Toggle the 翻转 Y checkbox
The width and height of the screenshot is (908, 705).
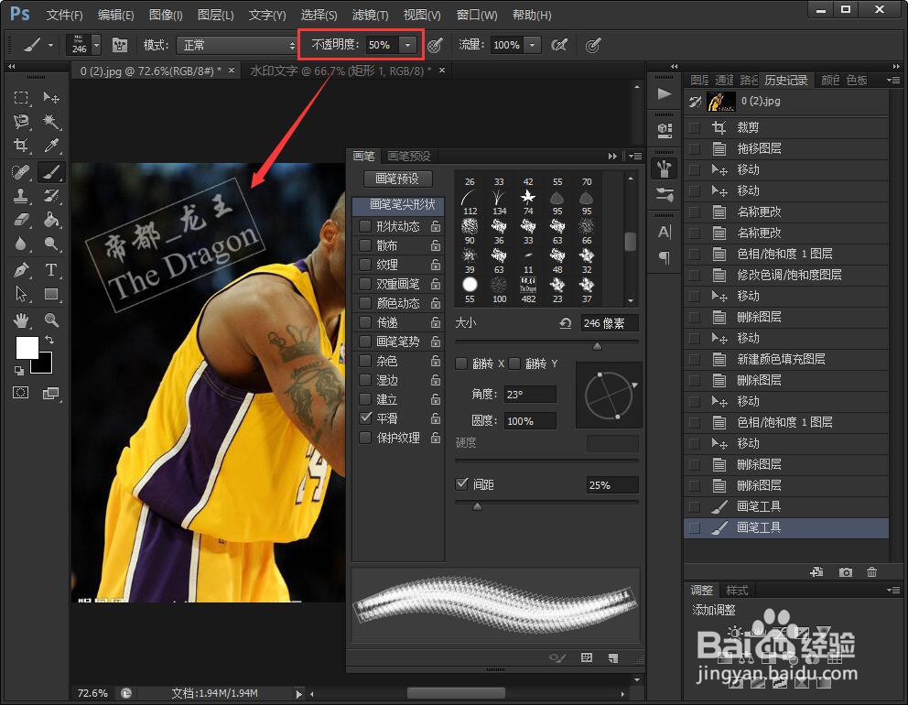pos(514,363)
